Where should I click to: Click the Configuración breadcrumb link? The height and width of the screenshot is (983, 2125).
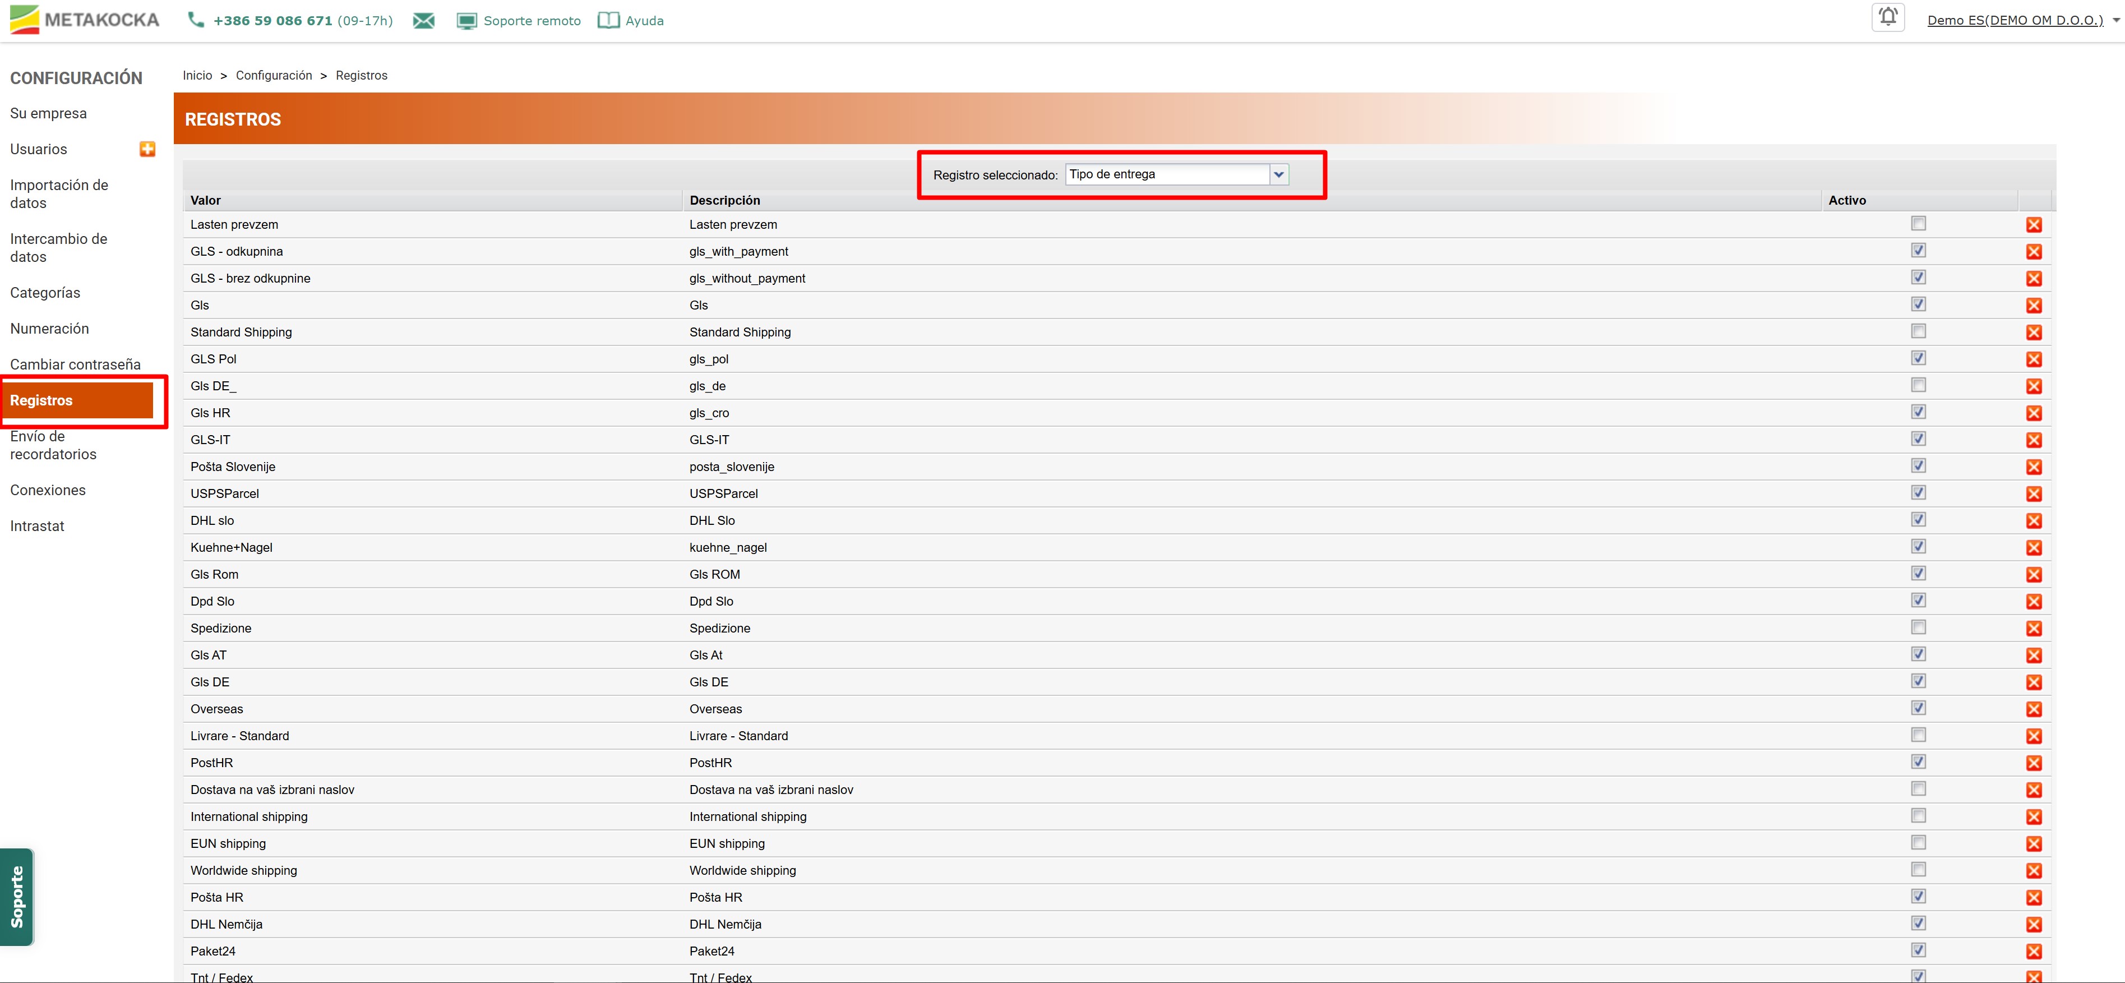click(274, 75)
